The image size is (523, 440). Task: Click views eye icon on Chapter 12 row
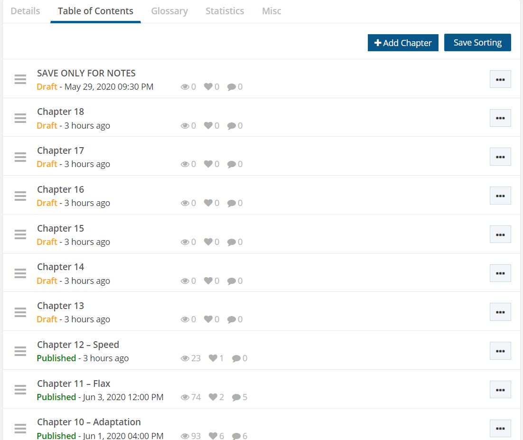(185, 358)
